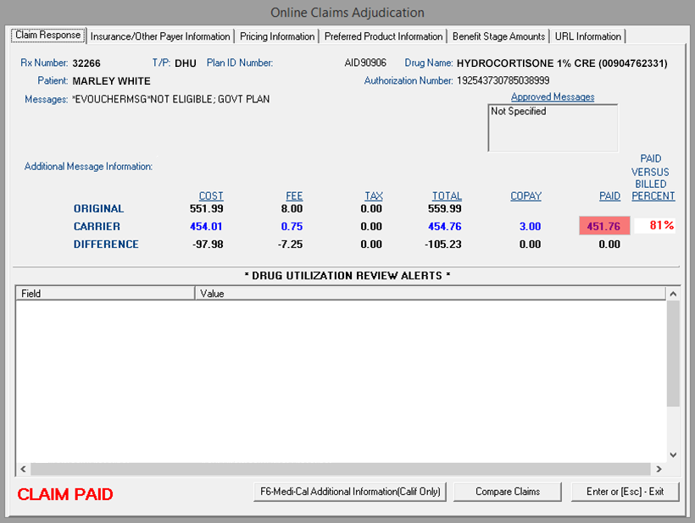Open the Insurance/Other Payer Information tab
Screen dimensions: 695x523
(x=160, y=36)
